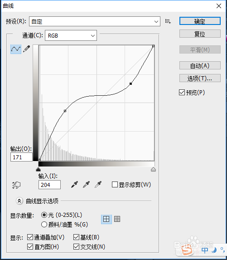Image resolution: width=227 pixels, height=260 pixels.
Task: Activate the on-image hand adjustment tool
Action: 16,185
